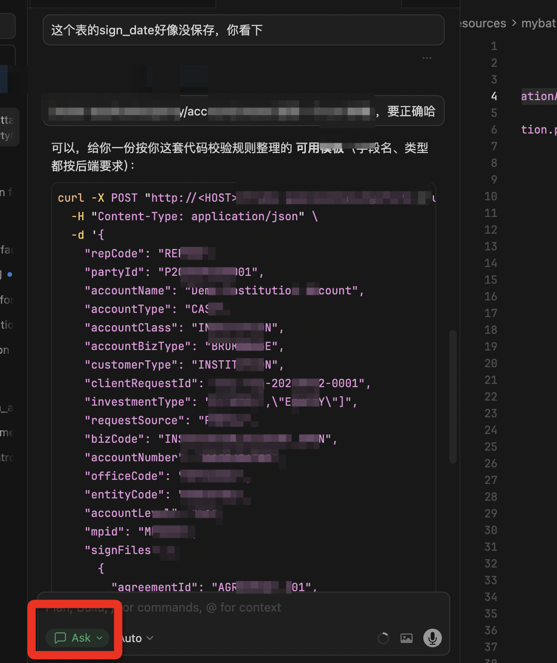Image resolution: width=557 pixels, height=663 pixels.
Task: Click the highlighted code on editor line 4
Action: 539,96
